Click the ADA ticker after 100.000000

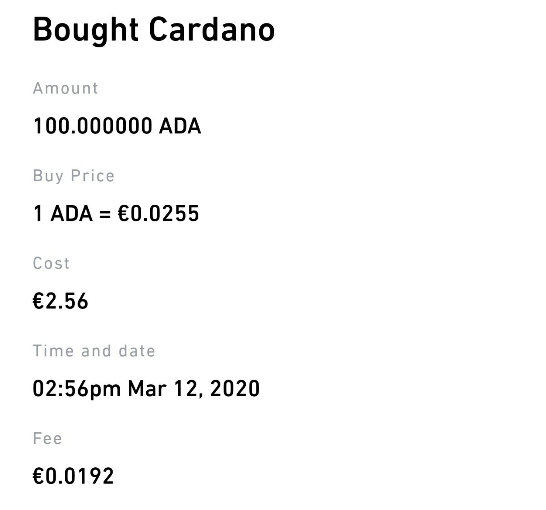click(x=180, y=126)
